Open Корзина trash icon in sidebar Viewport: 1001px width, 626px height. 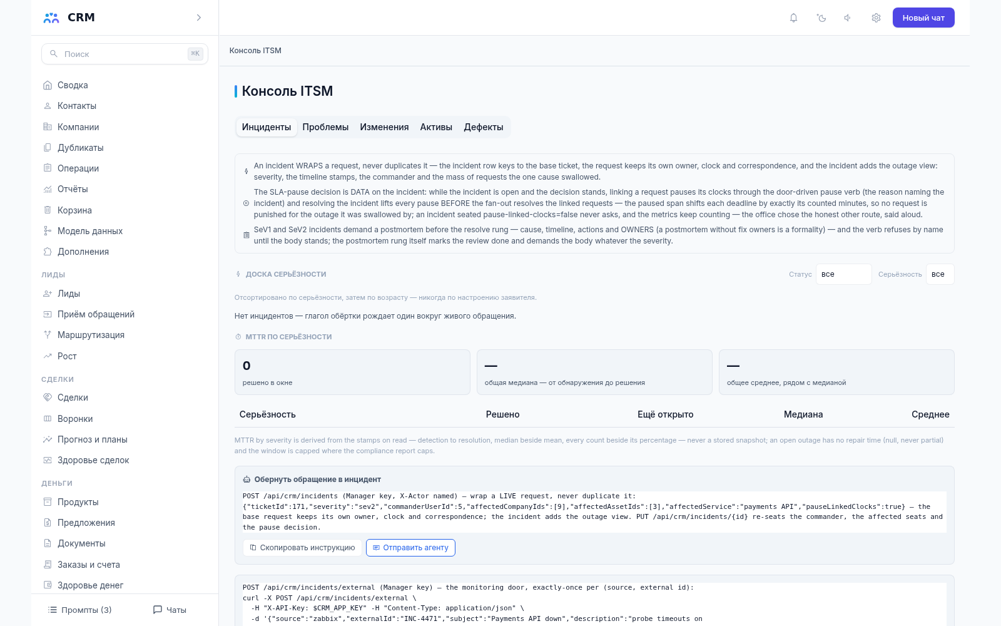point(48,210)
